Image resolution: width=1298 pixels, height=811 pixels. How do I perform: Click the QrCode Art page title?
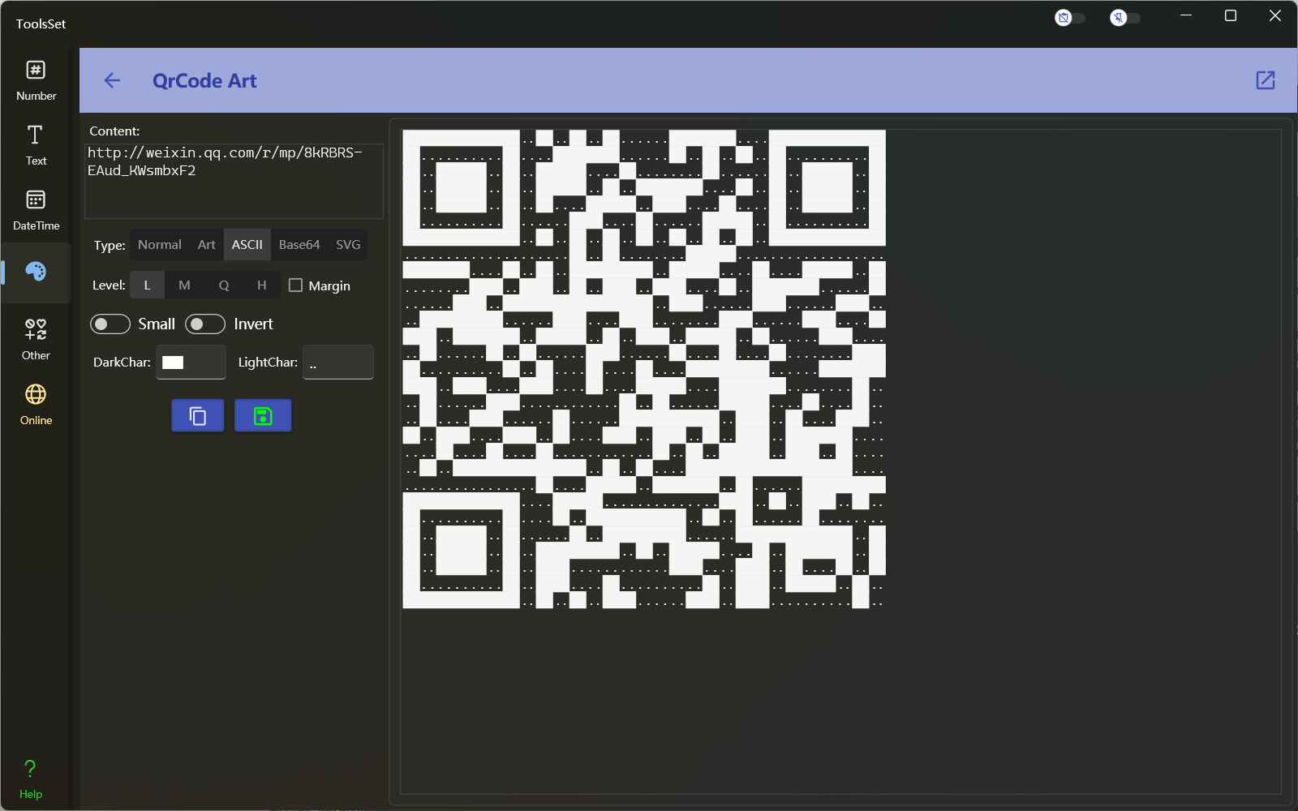tap(204, 80)
